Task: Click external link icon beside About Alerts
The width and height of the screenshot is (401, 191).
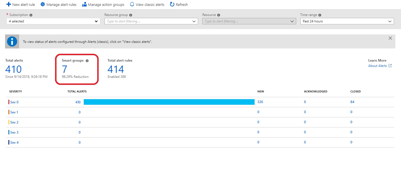Action: point(390,66)
